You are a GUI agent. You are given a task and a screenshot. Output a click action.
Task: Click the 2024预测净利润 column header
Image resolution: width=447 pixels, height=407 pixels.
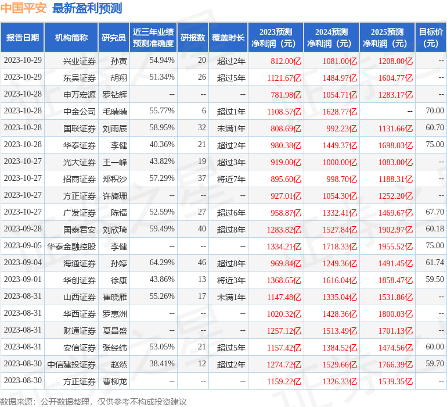(x=331, y=38)
